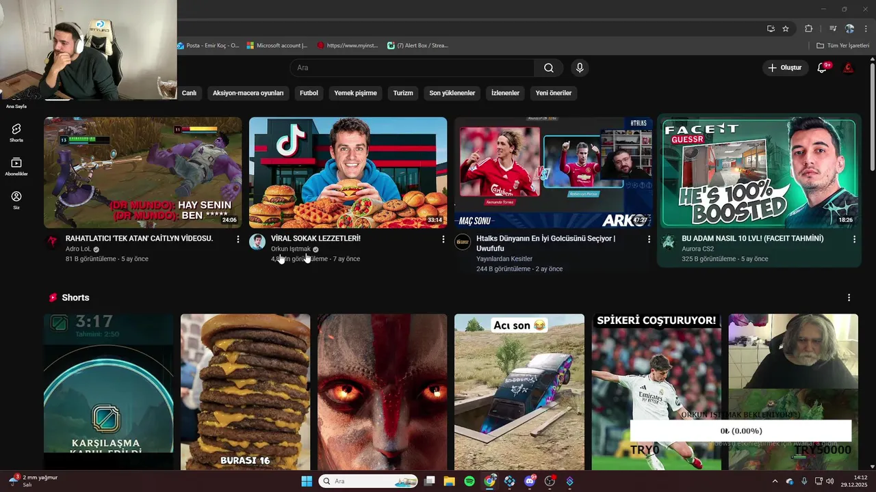Screen dimensions: 876x492
Task: Open File Explorer from taskbar
Action: click(449, 481)
